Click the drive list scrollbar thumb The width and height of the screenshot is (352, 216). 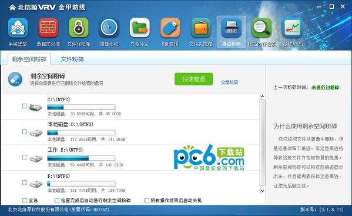(x=262, y=142)
